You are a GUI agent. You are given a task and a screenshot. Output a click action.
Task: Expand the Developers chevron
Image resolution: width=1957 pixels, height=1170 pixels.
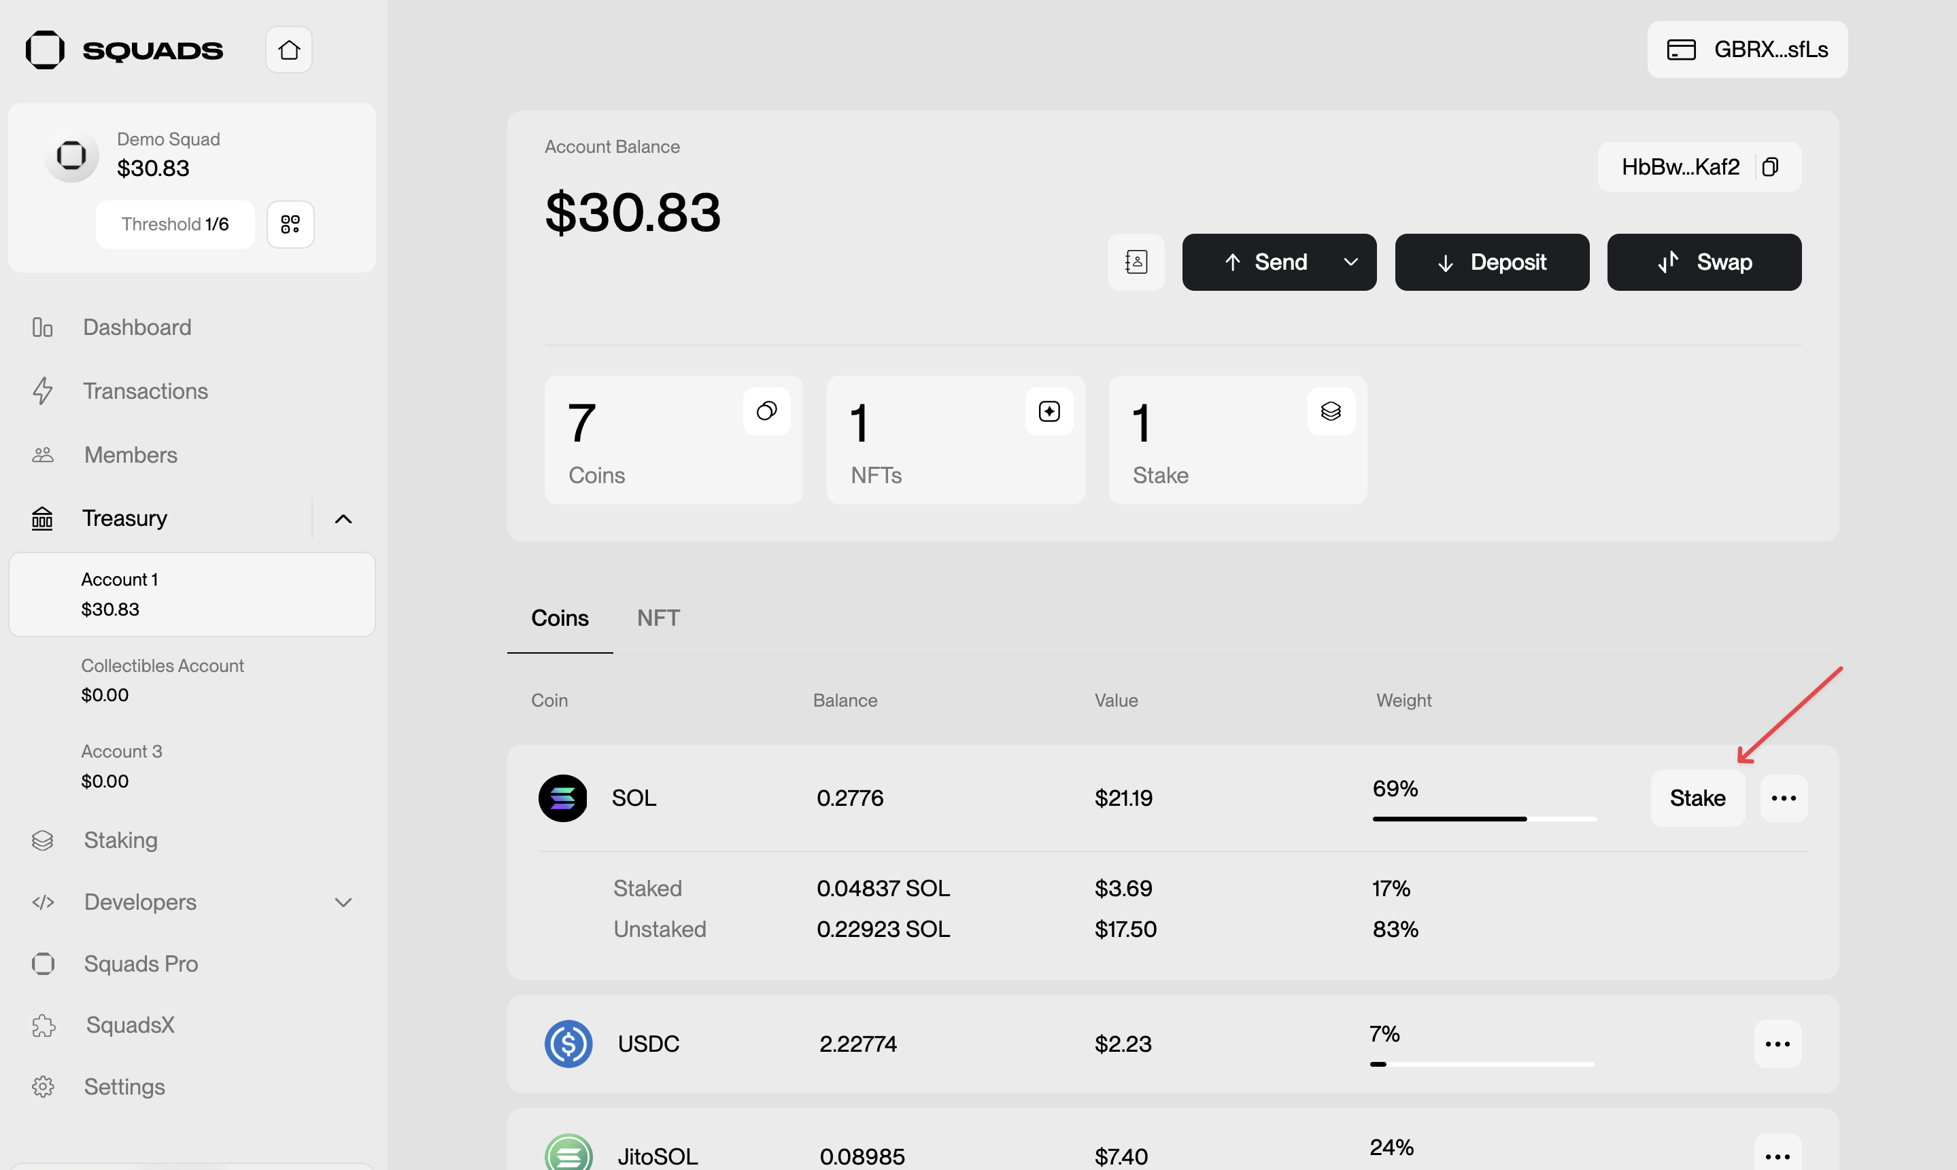click(343, 902)
